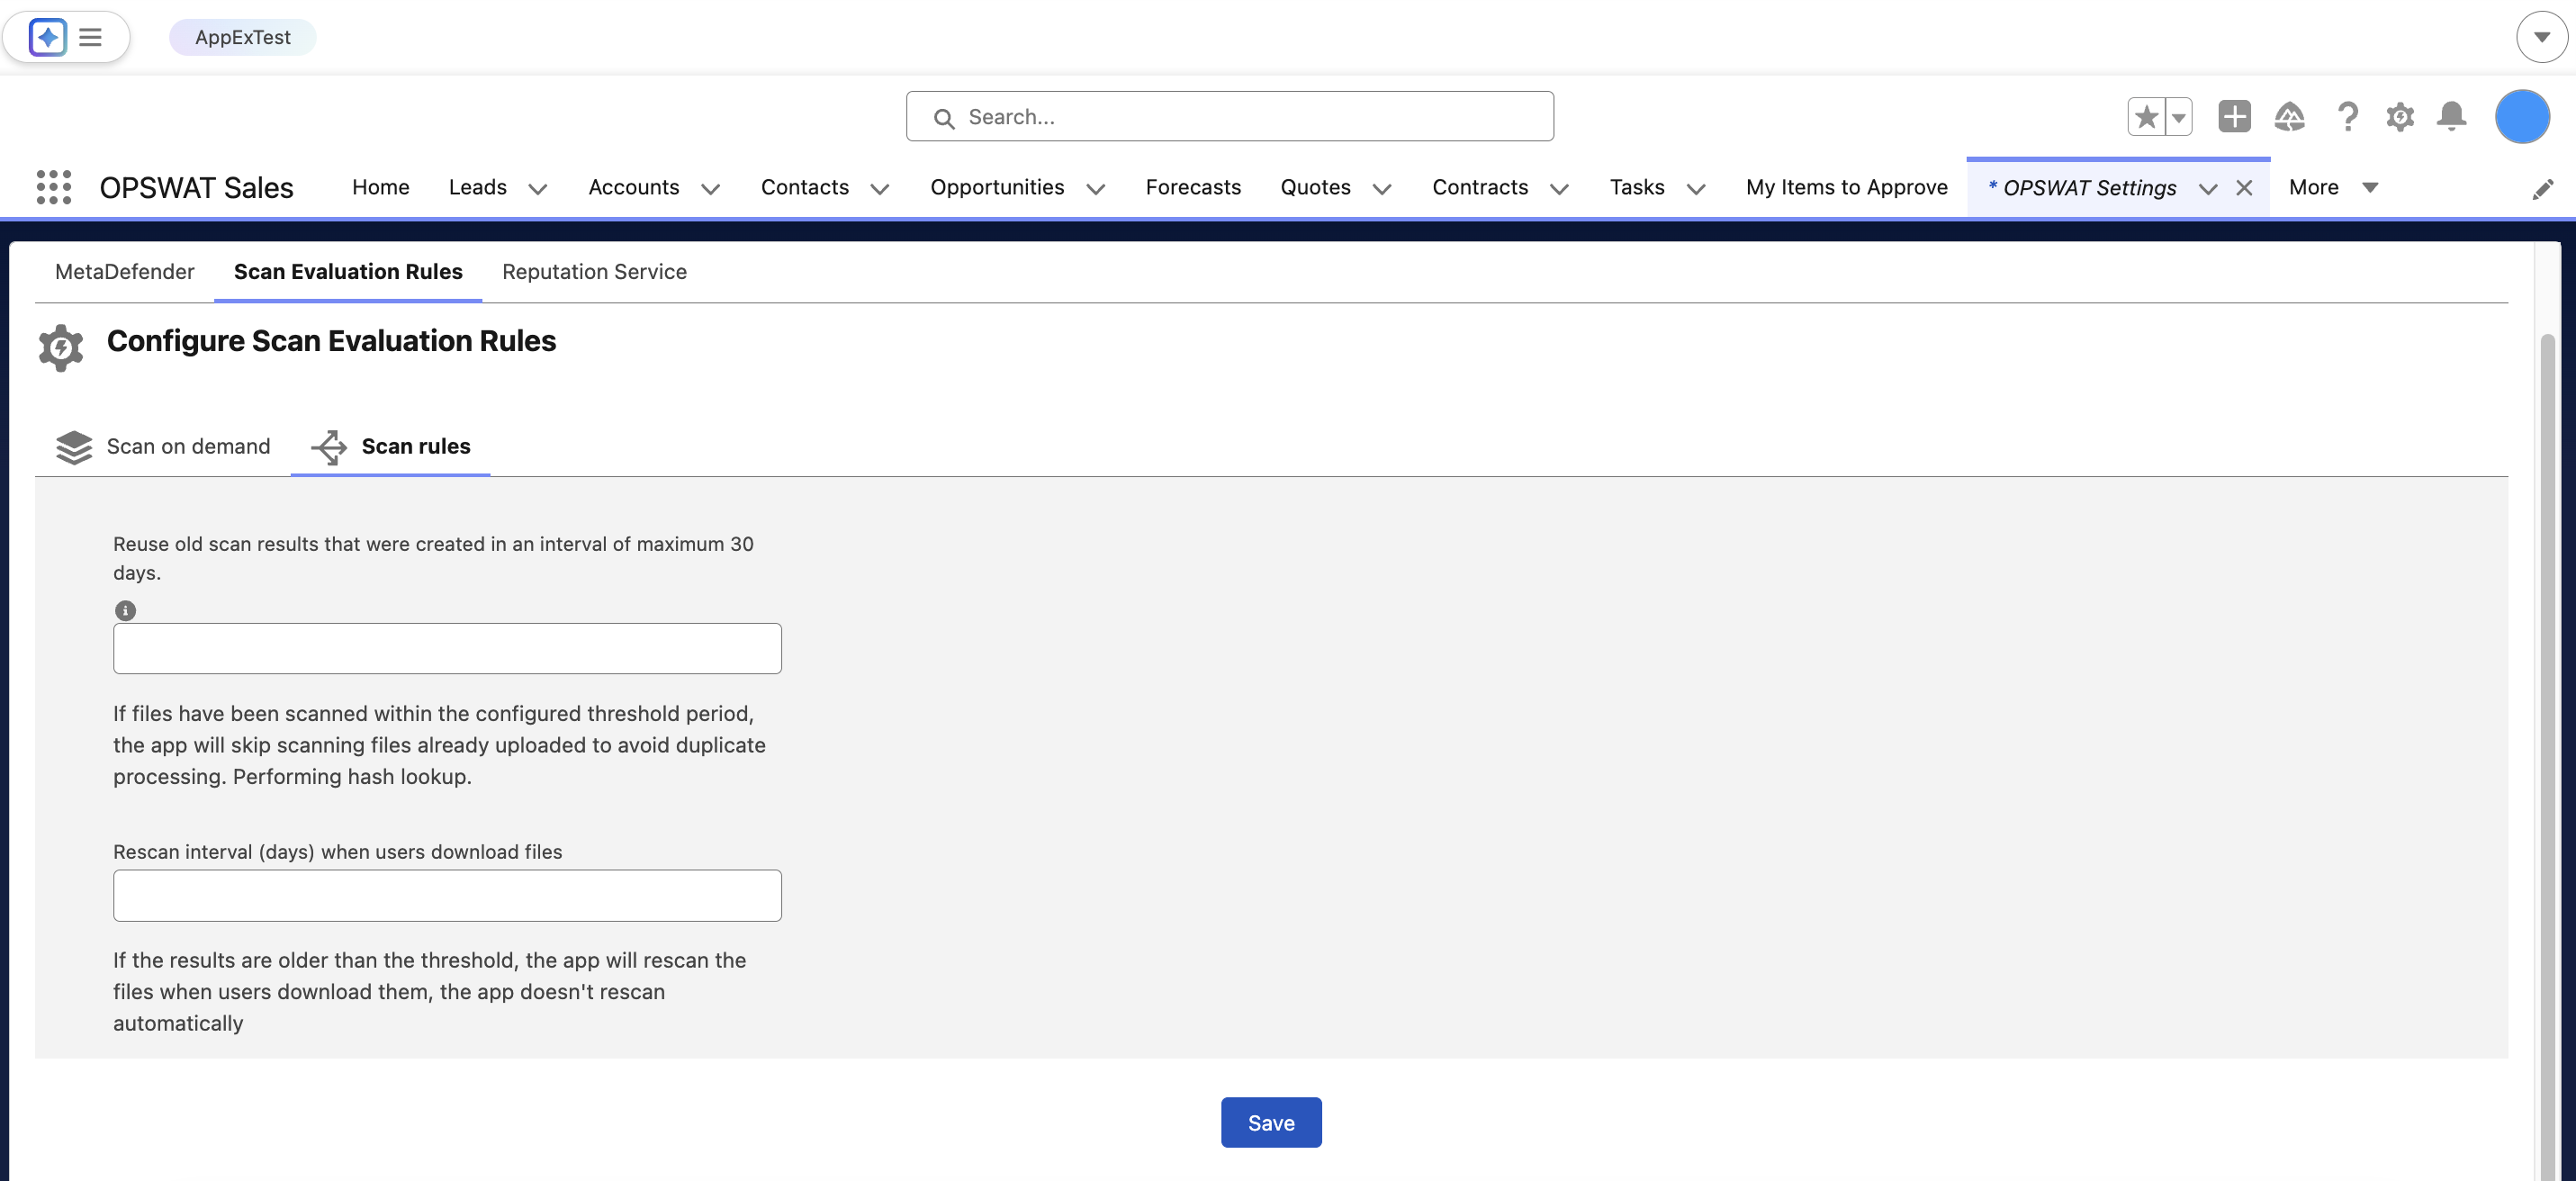Click the Global Actions plus icon
Image resolution: width=2576 pixels, height=1181 pixels.
2234,117
